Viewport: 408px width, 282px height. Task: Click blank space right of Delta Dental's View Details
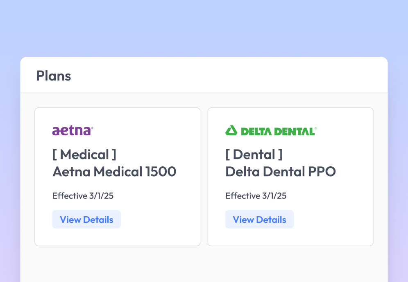[332, 219]
